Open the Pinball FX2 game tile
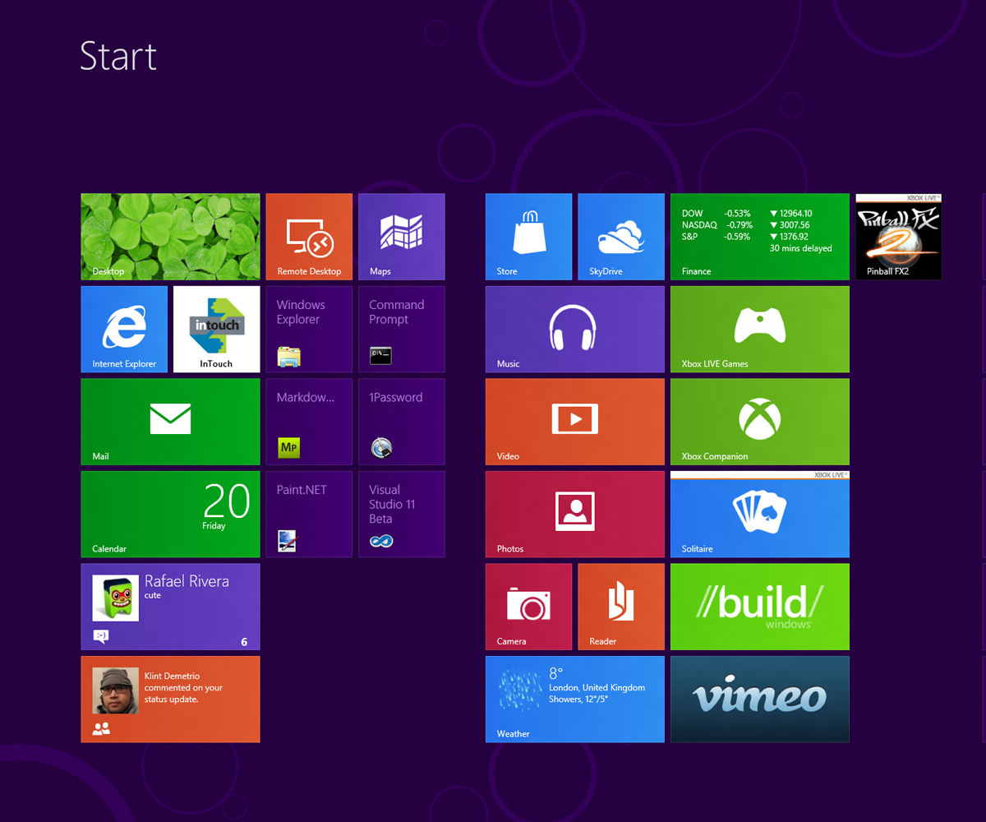Screen dimensions: 986x822 point(898,237)
